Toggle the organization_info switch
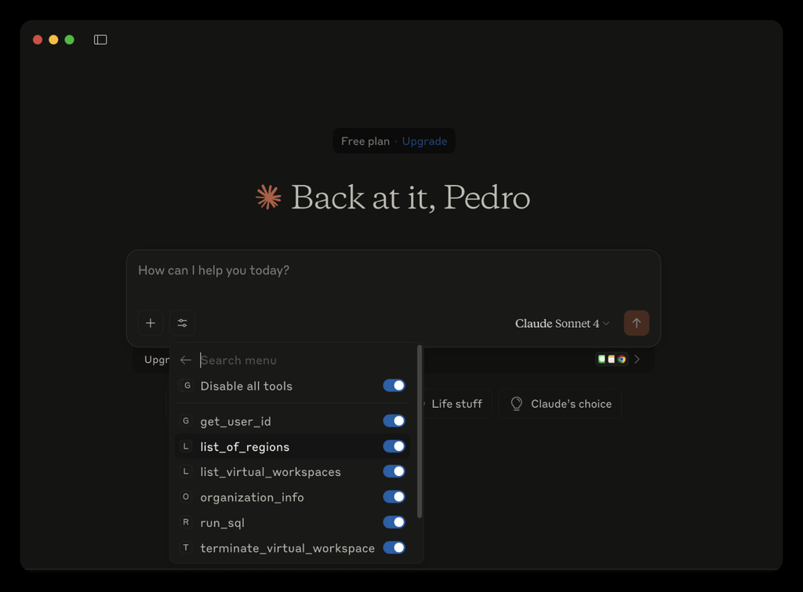The width and height of the screenshot is (803, 592). [x=394, y=497]
